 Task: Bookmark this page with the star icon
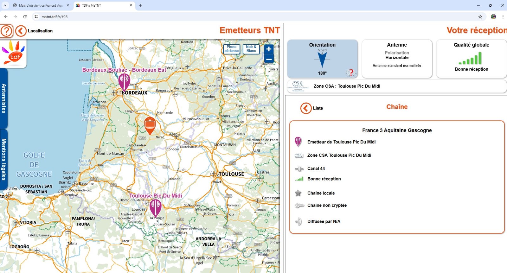[480, 17]
